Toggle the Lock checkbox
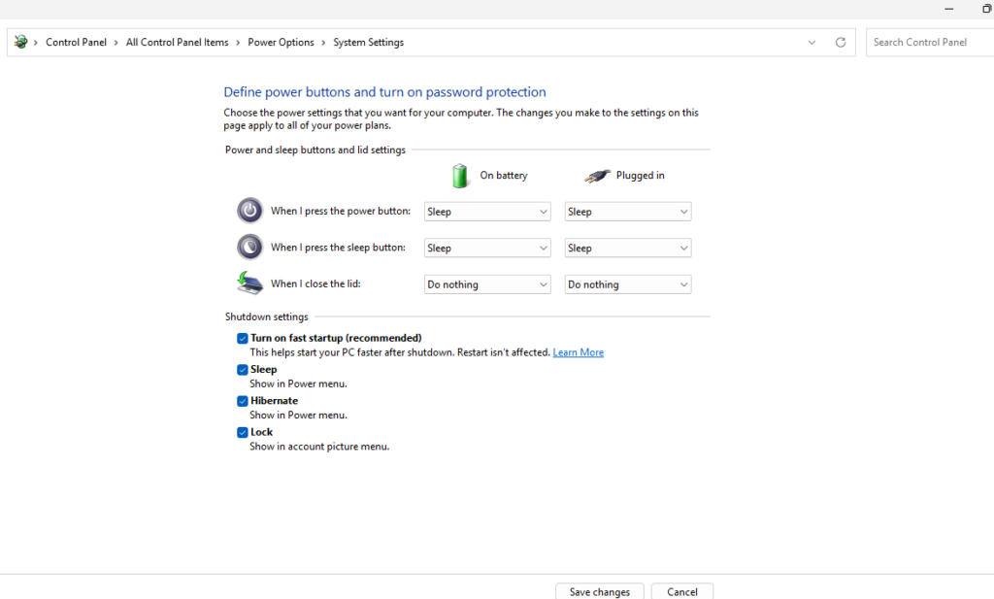The height and width of the screenshot is (599, 994). click(243, 432)
